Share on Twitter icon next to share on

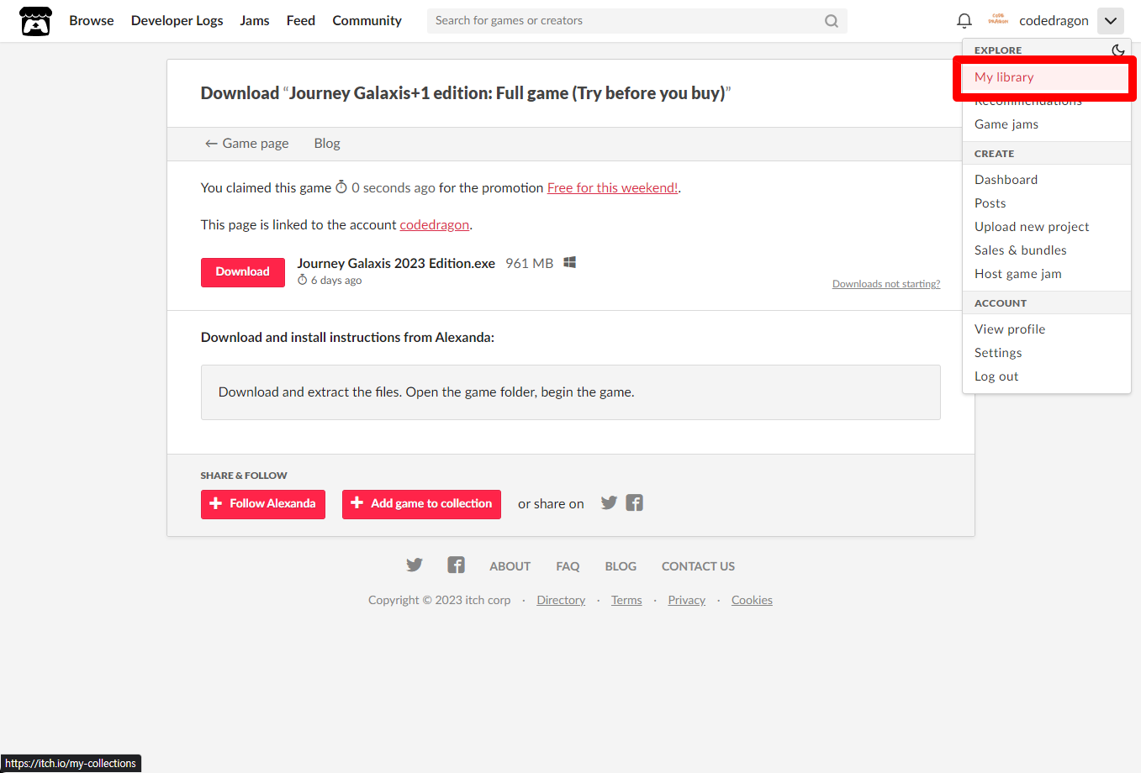[x=609, y=502]
